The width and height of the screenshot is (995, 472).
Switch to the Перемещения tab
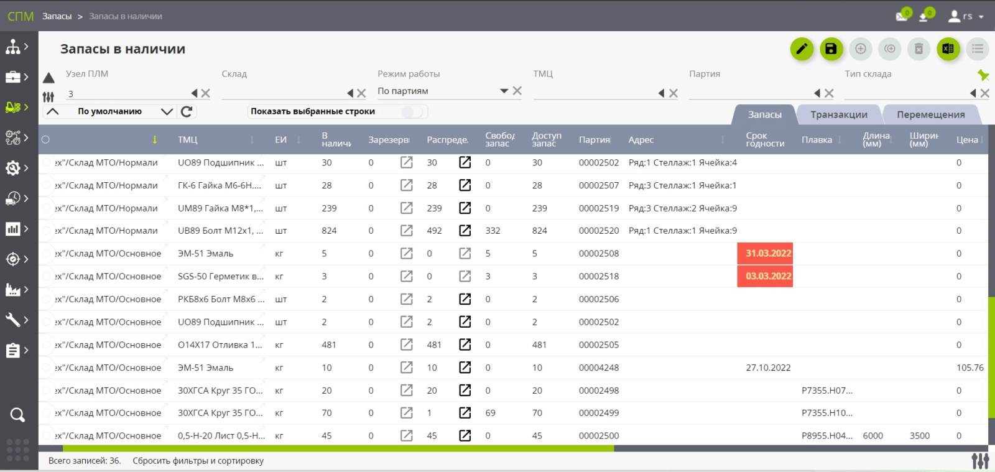930,114
